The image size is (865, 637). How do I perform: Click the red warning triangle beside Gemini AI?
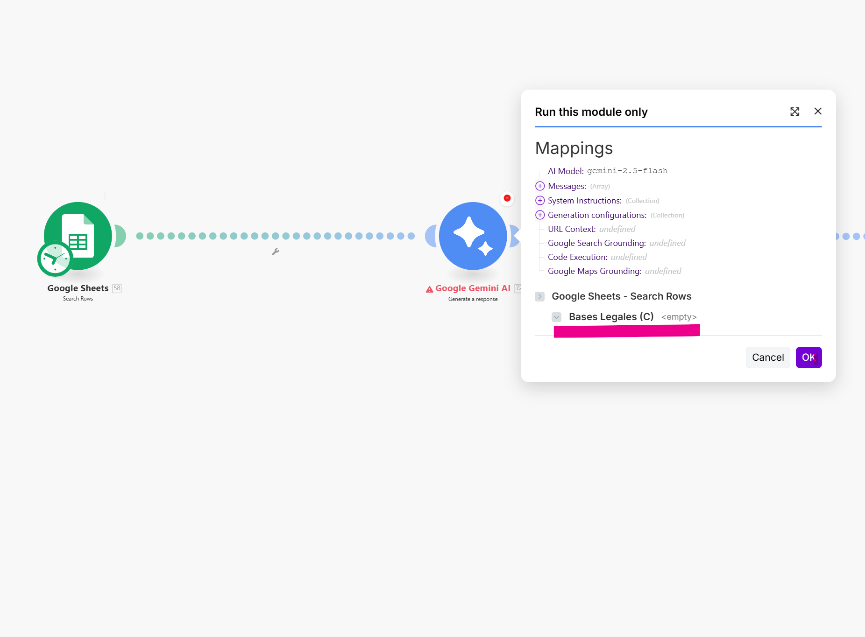coord(429,289)
